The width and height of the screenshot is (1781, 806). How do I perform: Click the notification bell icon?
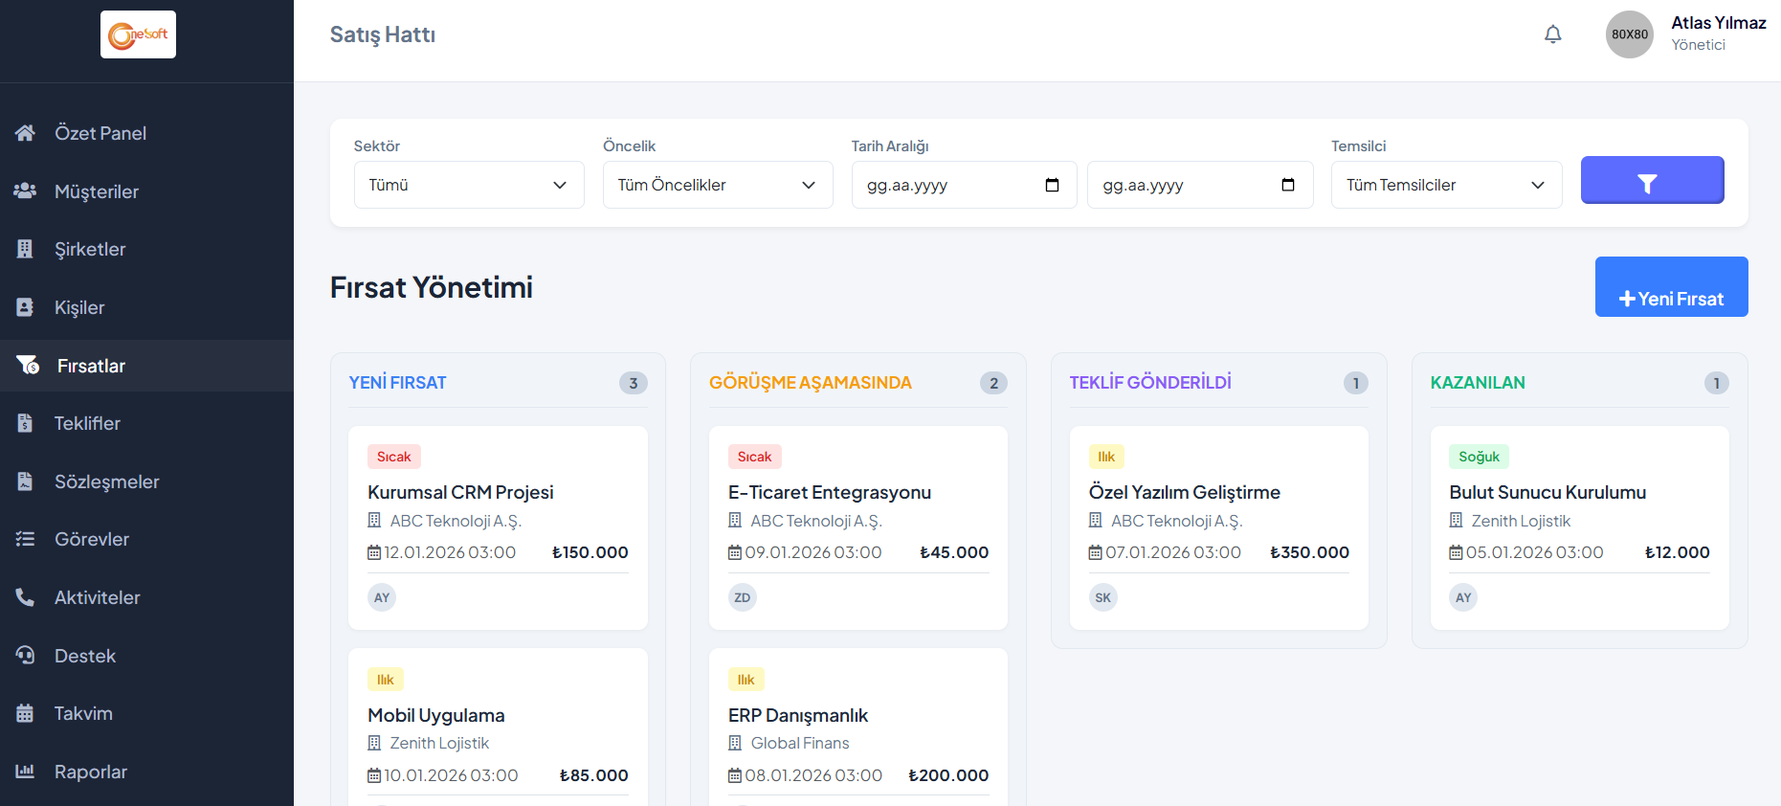click(1552, 34)
